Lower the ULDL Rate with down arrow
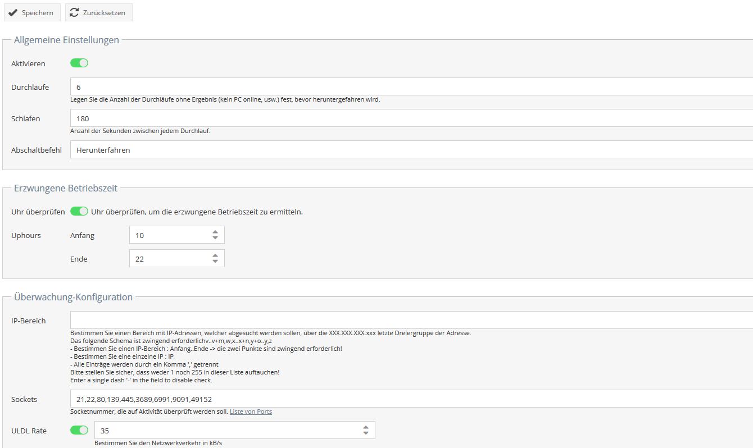 366,433
